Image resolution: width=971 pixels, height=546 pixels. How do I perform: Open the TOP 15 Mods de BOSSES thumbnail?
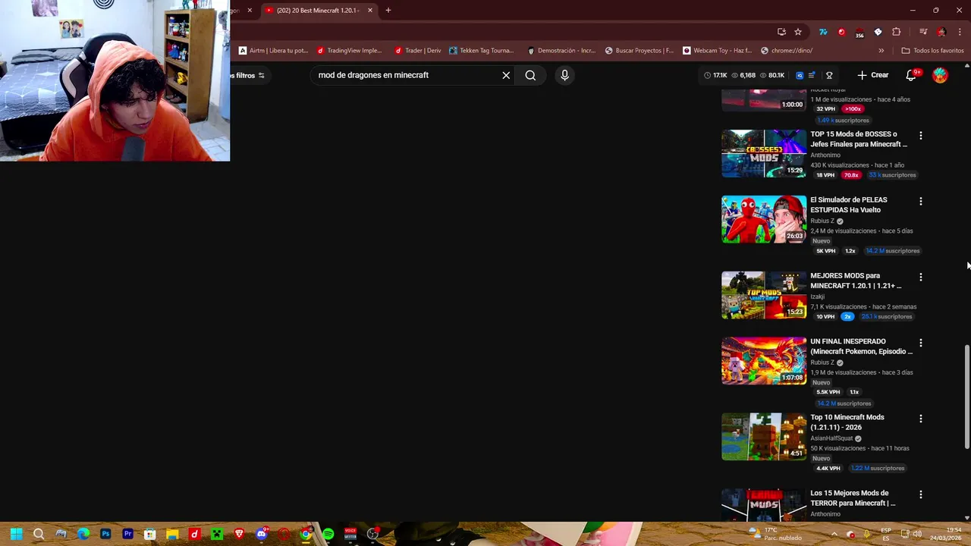[764, 153]
